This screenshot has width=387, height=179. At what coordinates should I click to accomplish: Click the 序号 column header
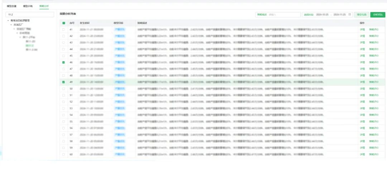72,23
